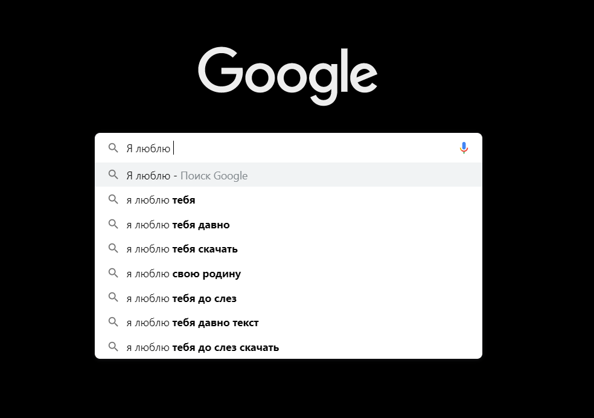Click the magnifying glass in the search bar
Viewport: 594px width, 418px height.
(113, 147)
